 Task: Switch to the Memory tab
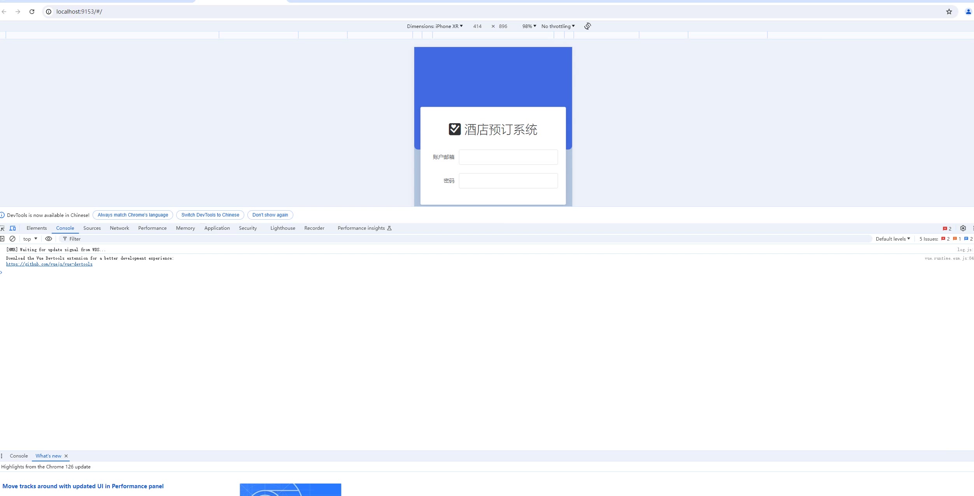pyautogui.click(x=186, y=228)
